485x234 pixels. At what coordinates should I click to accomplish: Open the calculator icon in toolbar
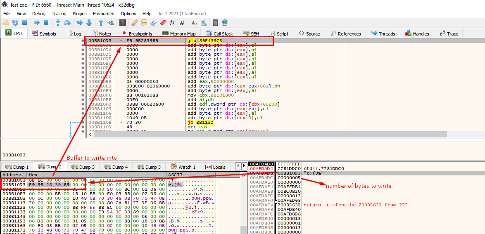tap(215, 23)
